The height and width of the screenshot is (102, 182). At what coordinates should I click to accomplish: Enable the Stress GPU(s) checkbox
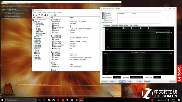coord(105,23)
